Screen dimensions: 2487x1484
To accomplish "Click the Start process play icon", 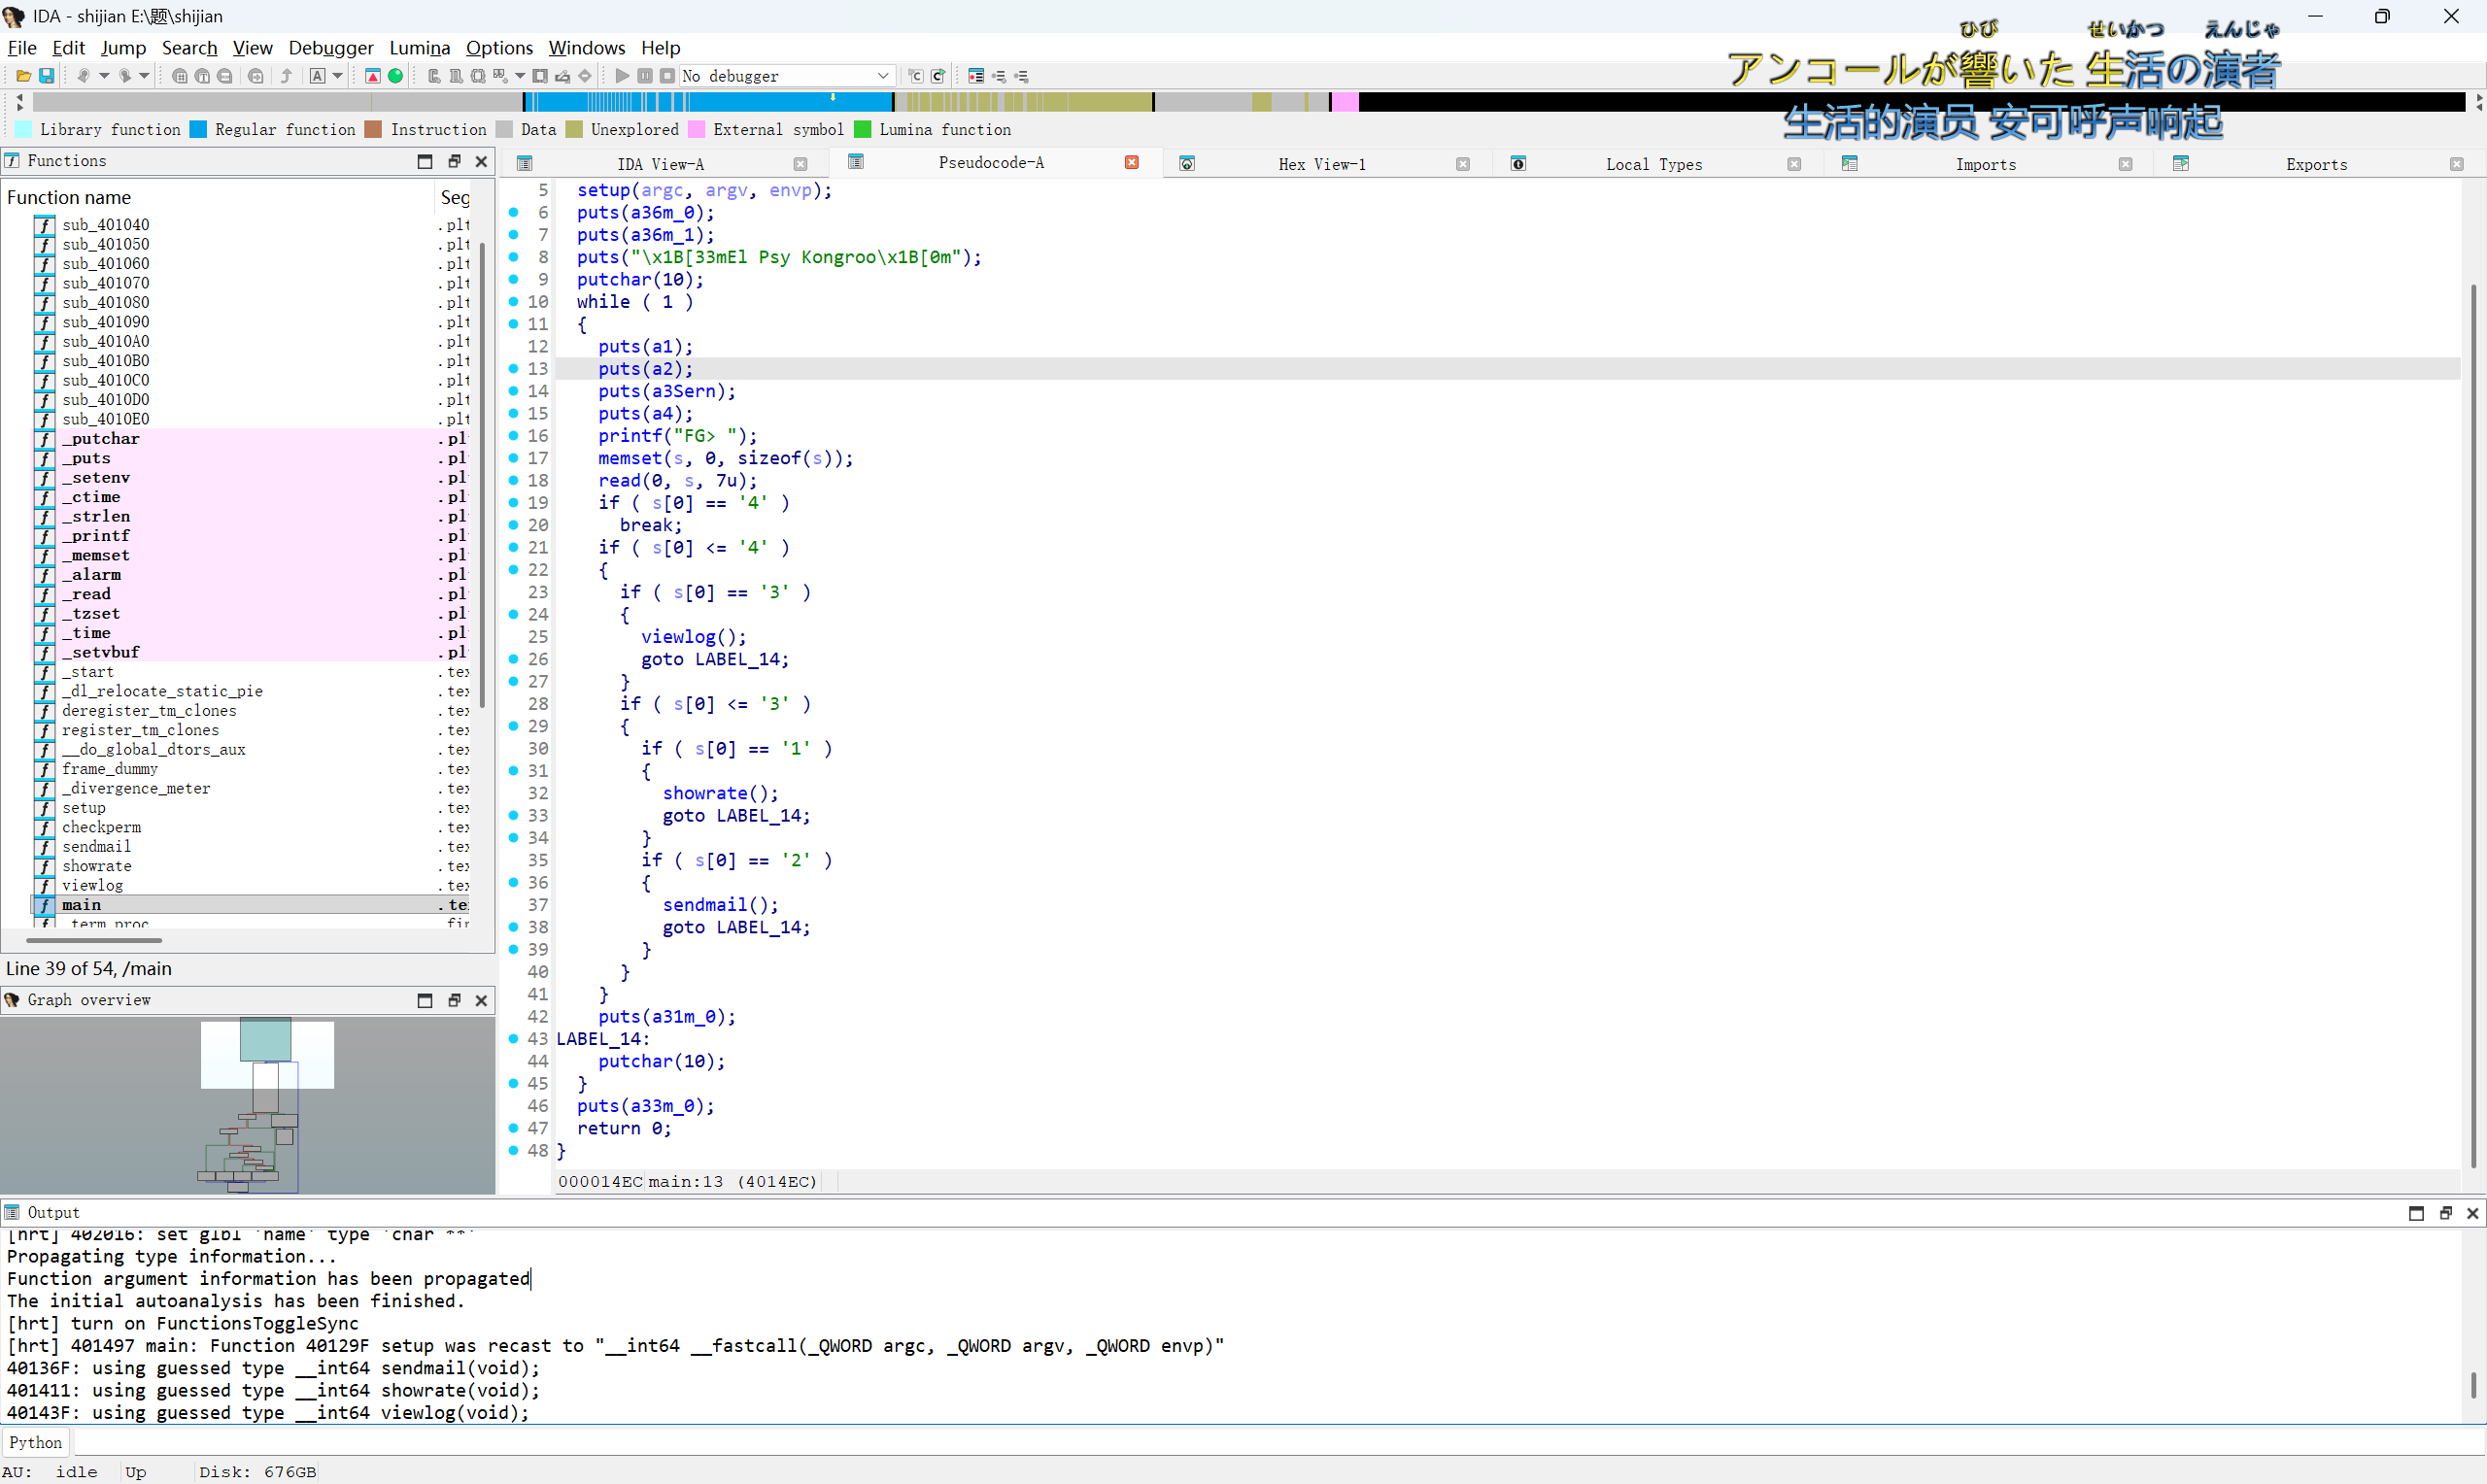I will point(622,76).
